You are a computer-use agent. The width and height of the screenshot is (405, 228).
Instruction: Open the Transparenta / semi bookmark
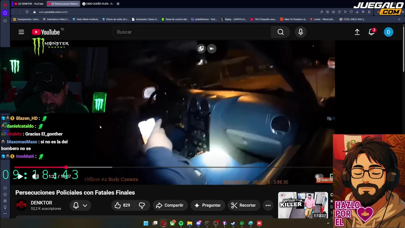26,19
